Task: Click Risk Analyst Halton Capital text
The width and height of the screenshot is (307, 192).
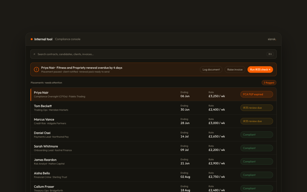Action: (49, 164)
